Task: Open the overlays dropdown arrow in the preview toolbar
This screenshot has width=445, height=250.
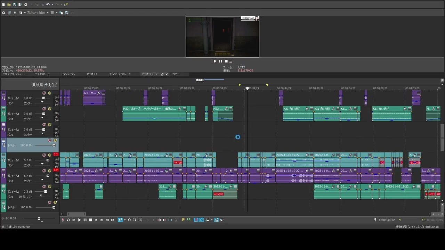Action: coord(56,13)
